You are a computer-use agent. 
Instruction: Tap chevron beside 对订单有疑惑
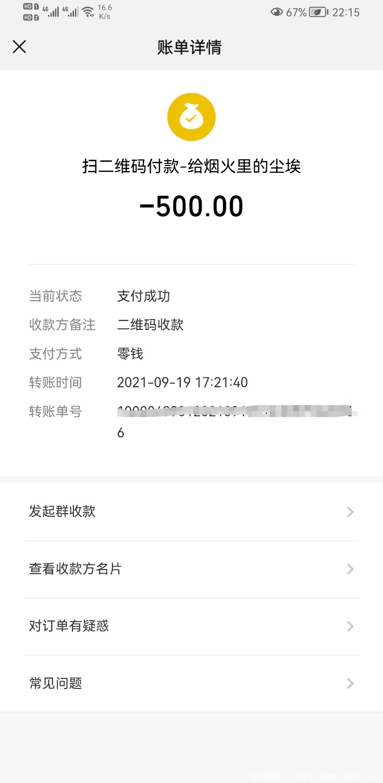[350, 626]
